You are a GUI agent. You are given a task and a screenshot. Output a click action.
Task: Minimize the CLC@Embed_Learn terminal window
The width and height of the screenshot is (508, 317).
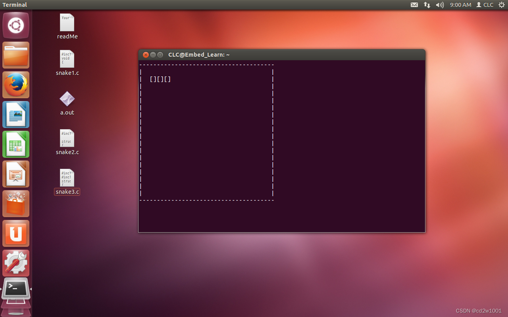pyautogui.click(x=153, y=55)
